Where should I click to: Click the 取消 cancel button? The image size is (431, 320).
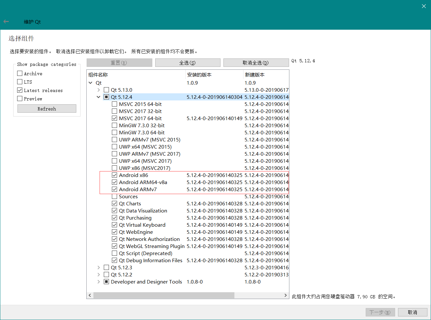[x=413, y=312]
